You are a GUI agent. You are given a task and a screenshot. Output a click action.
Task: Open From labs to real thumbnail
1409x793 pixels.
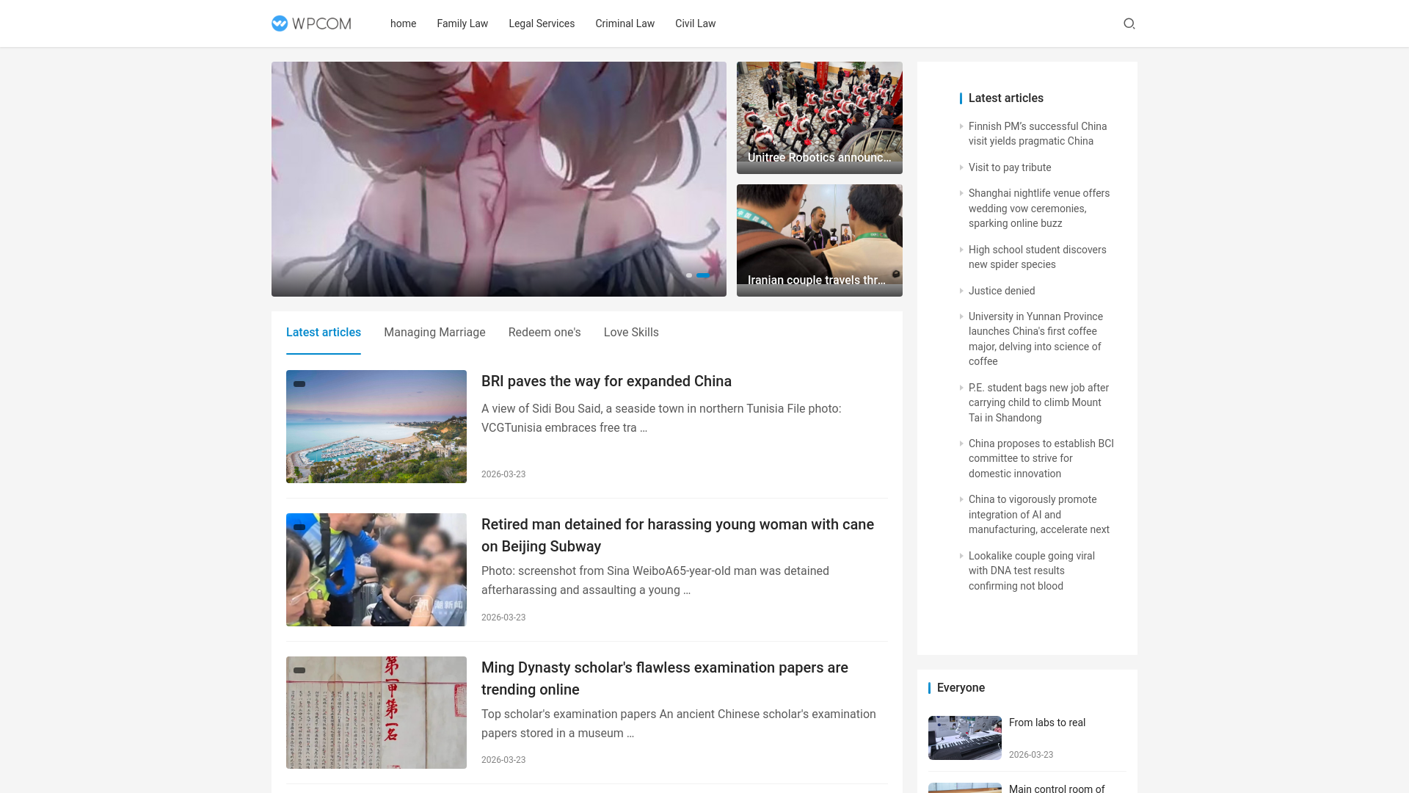[965, 738]
